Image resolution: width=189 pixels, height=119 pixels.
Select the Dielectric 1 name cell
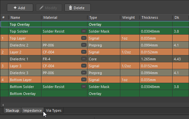coord(25,59)
